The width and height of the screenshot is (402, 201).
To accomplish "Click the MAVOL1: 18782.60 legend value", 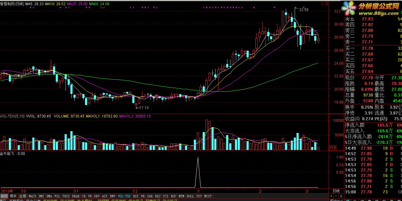I will tap(102, 116).
